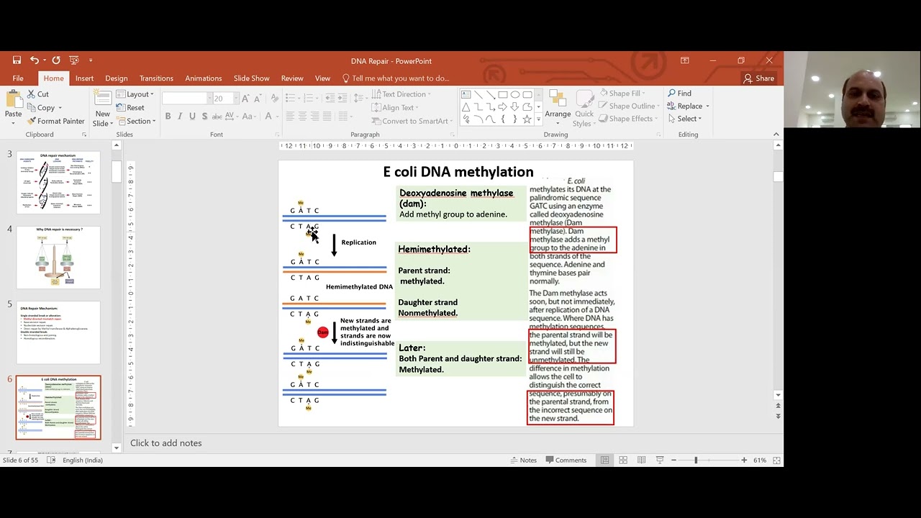Toggle Comments pane from status bar
Viewport: 921px width, 518px height.
[x=566, y=460]
